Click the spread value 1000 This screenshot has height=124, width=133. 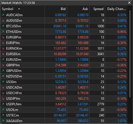101,26
